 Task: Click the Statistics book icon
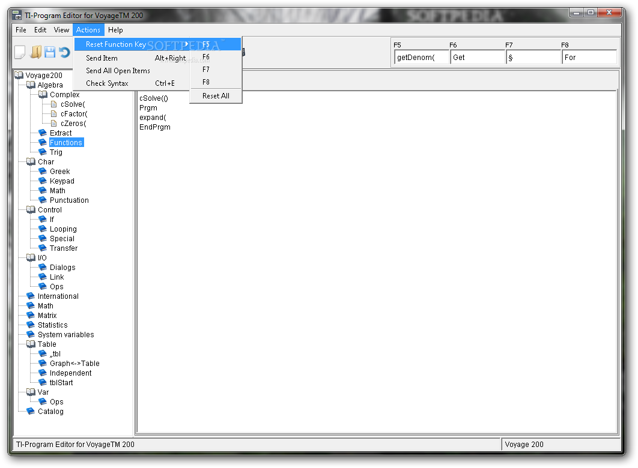tap(31, 325)
